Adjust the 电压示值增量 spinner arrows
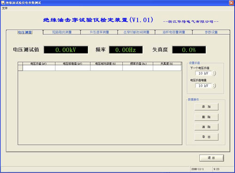 (x=214, y=86)
